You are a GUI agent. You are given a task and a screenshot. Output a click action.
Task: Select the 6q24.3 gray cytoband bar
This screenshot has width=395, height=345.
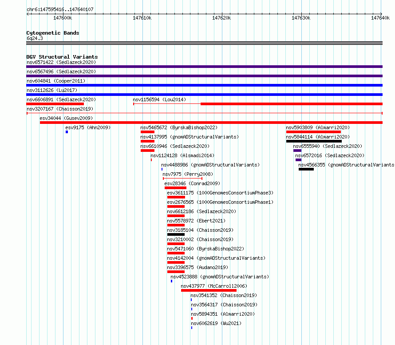[204, 43]
